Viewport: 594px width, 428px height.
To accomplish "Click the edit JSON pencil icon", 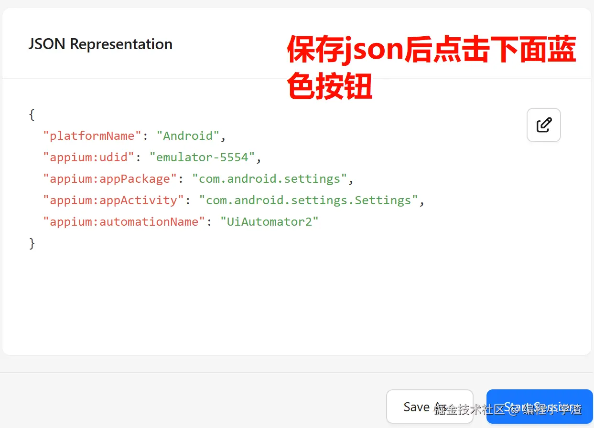I will [x=543, y=125].
